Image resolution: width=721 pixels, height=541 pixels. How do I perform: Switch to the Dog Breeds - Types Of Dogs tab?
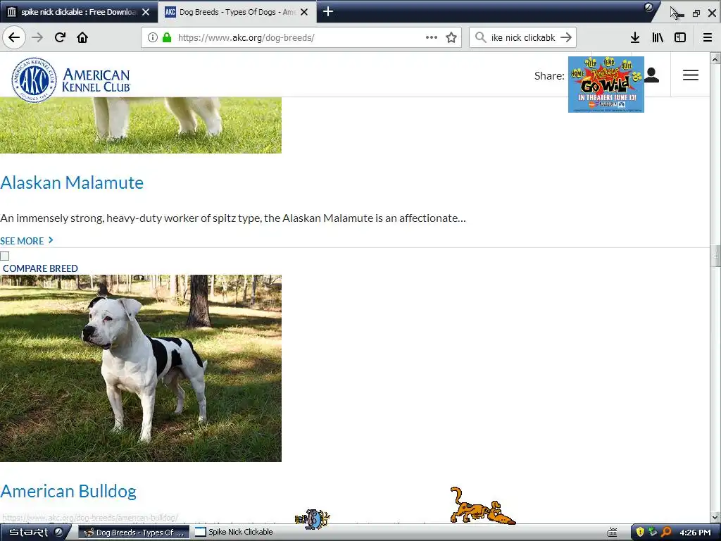tap(237, 11)
